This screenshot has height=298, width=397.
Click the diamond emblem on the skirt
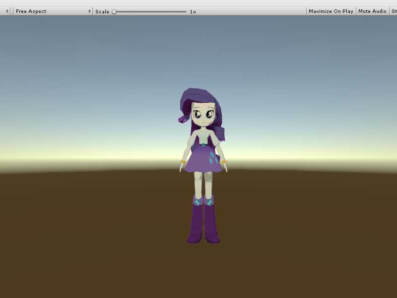(x=213, y=159)
